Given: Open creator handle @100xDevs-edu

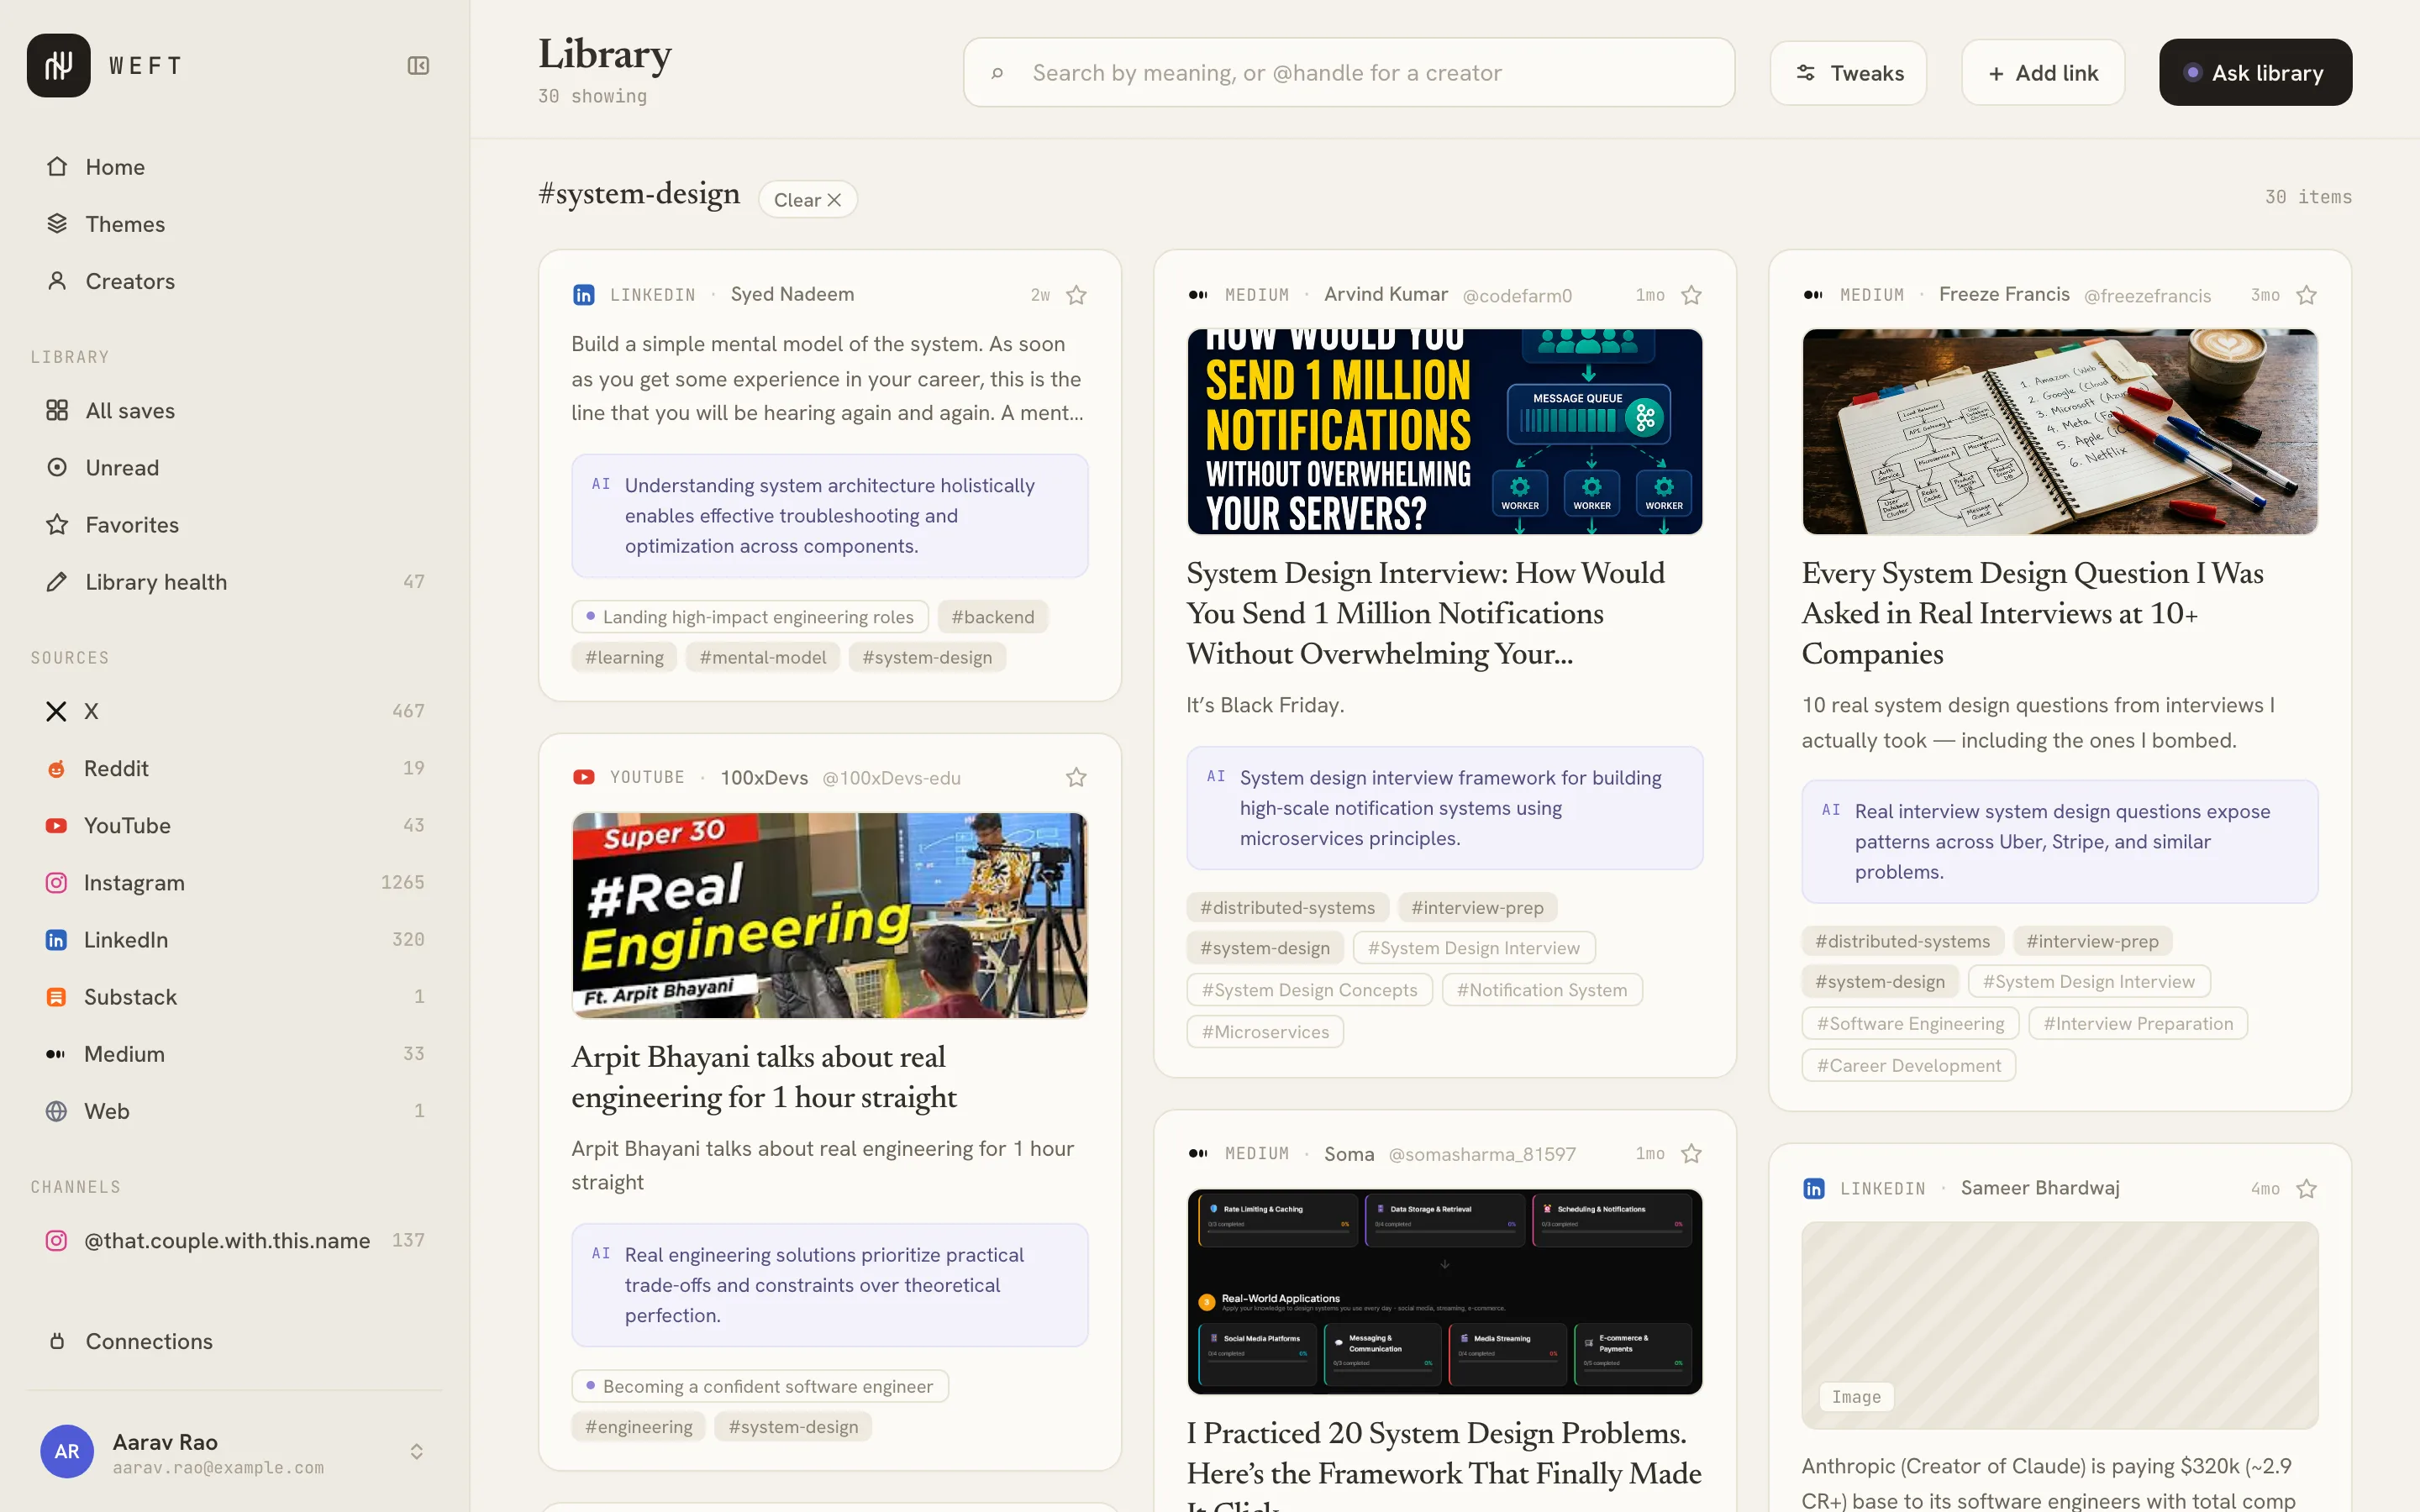Looking at the screenshot, I should pyautogui.click(x=891, y=778).
